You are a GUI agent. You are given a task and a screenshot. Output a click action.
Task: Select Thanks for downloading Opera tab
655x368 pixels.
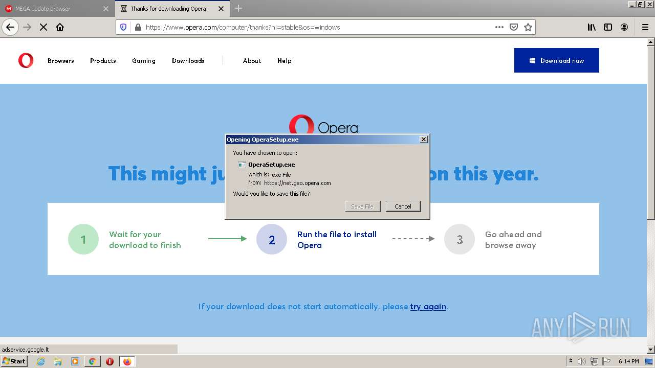172,9
